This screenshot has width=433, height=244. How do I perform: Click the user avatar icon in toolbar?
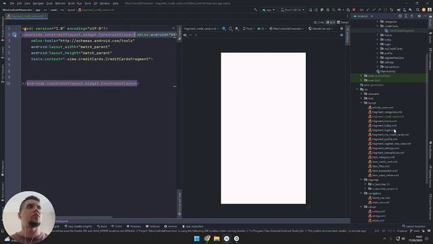pos(424,9)
